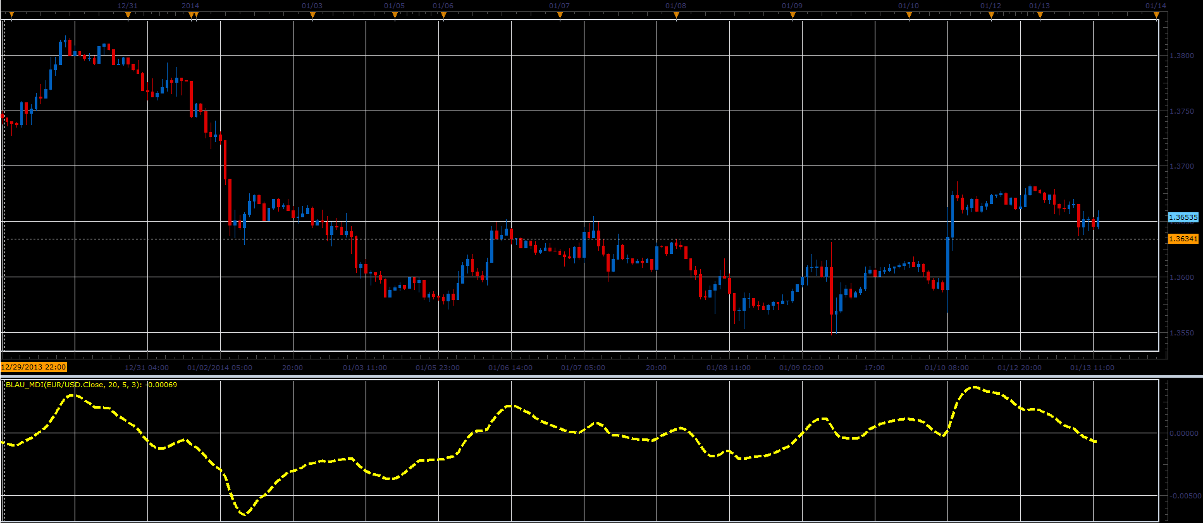This screenshot has width=1203, height=523.
Task: Click the 01/09 02:00 time axis label
Action: click(801, 368)
